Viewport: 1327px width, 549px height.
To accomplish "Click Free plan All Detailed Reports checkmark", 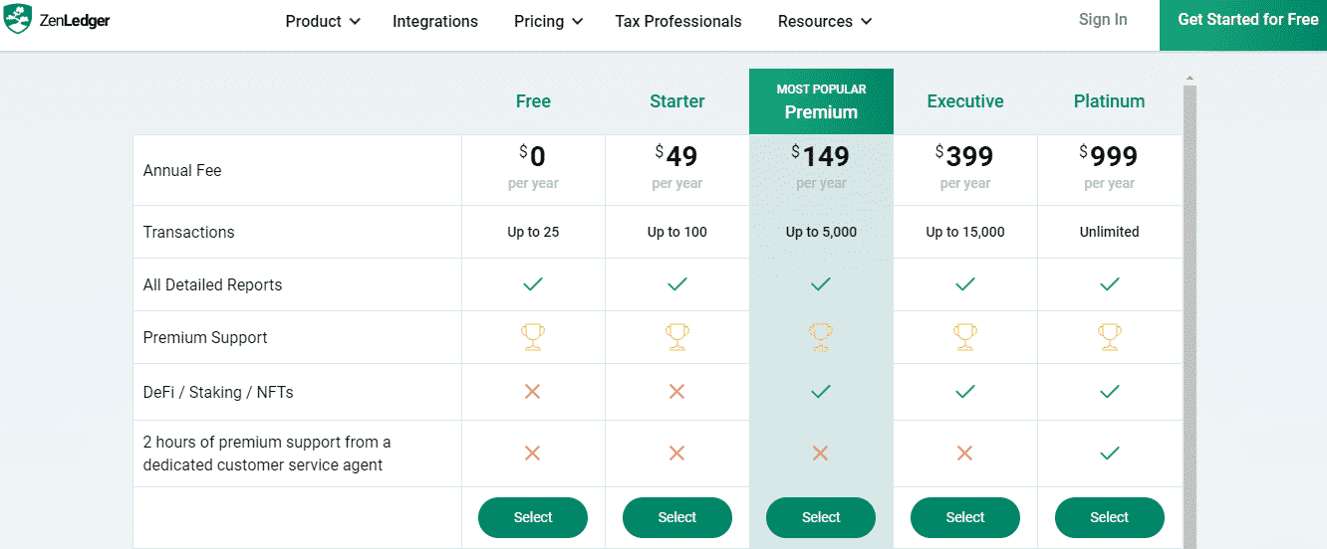I will tap(533, 284).
